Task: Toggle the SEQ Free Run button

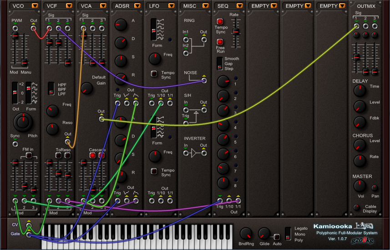Action: pos(220,42)
